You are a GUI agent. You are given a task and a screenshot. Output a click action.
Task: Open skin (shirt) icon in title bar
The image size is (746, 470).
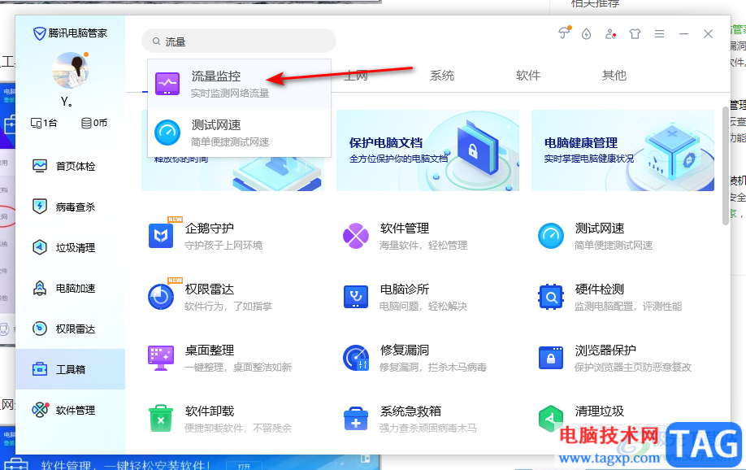pos(635,34)
